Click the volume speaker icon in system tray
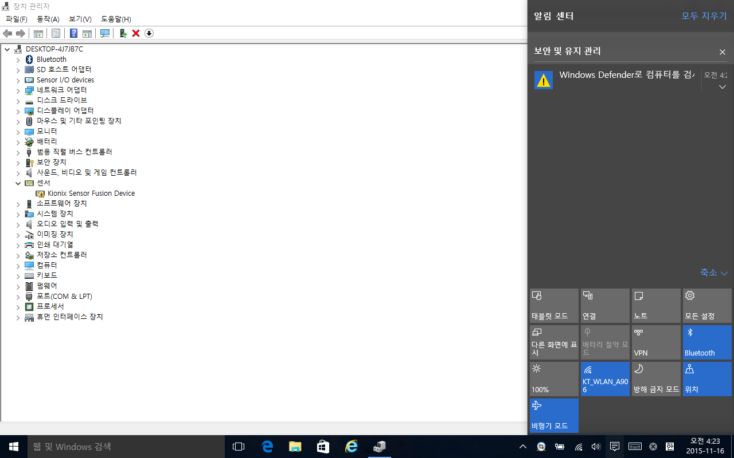The width and height of the screenshot is (734, 458). click(x=596, y=447)
